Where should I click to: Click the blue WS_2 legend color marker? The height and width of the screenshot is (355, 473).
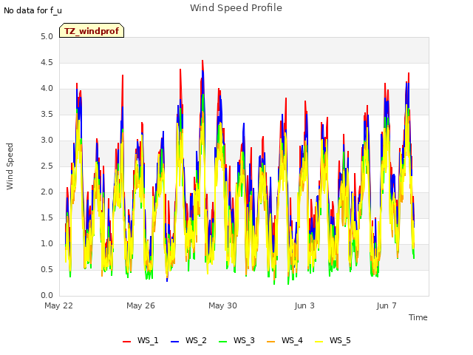point(174,342)
